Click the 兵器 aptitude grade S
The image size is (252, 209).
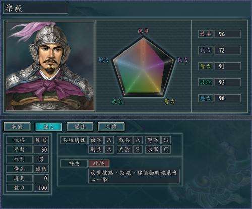click(x=138, y=149)
